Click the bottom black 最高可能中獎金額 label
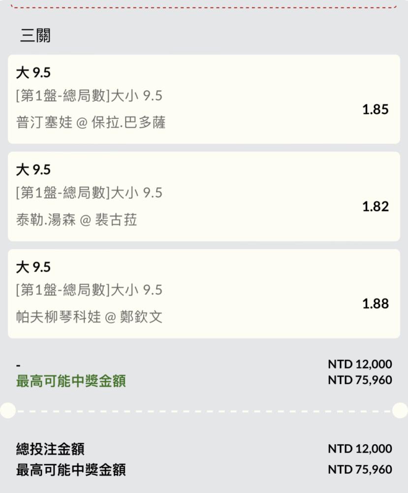The image size is (408, 493). (x=71, y=470)
